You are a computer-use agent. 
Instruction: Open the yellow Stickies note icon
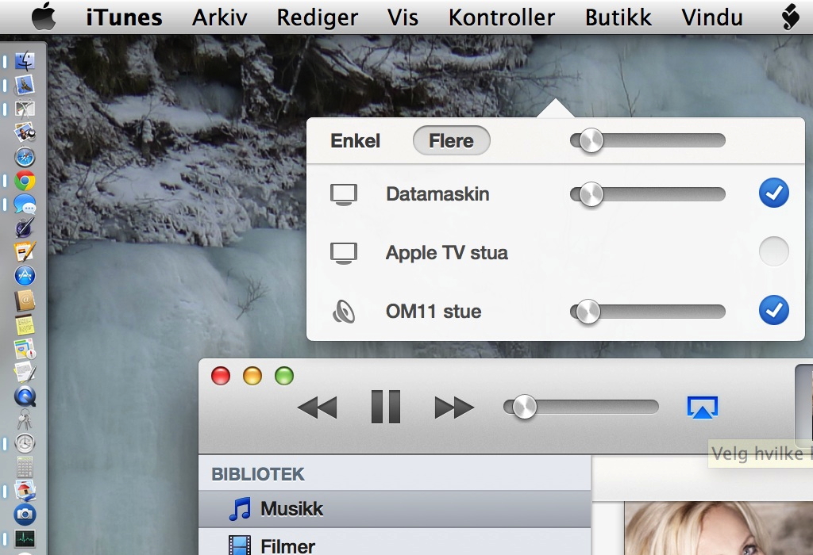(x=25, y=324)
